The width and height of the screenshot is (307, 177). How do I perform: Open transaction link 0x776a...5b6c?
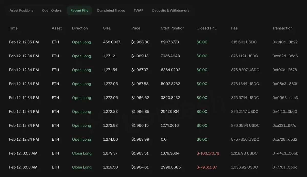pos(285,167)
